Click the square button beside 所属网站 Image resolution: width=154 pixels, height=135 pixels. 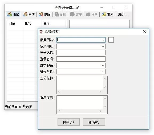tap(111, 40)
